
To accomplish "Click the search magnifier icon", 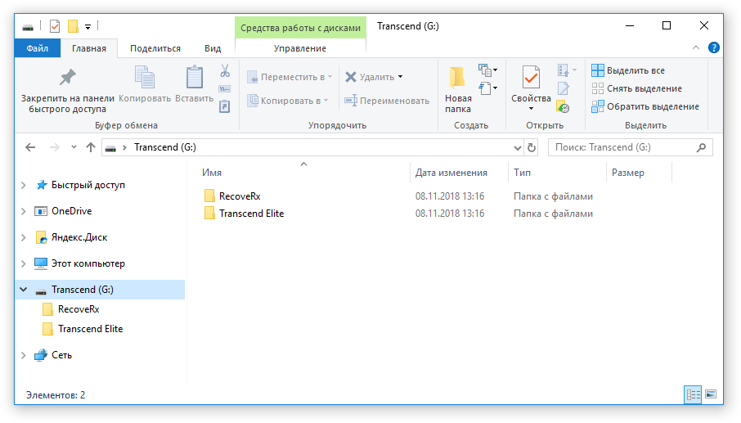I will click(701, 147).
